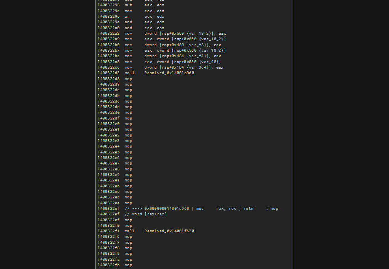Click the Resolved_0x14001f620 call target
This screenshot has width=389, height=269.
[x=169, y=231]
